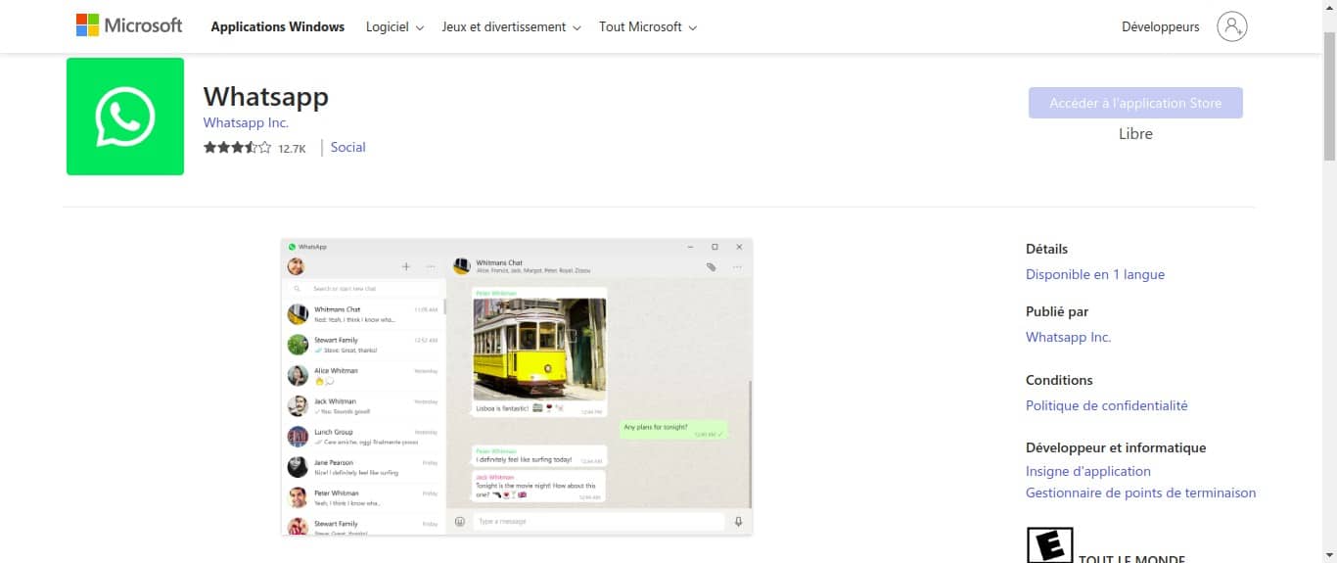The image size is (1337, 563).
Task: Click the ESRB E rating icon
Action: 1049,545
